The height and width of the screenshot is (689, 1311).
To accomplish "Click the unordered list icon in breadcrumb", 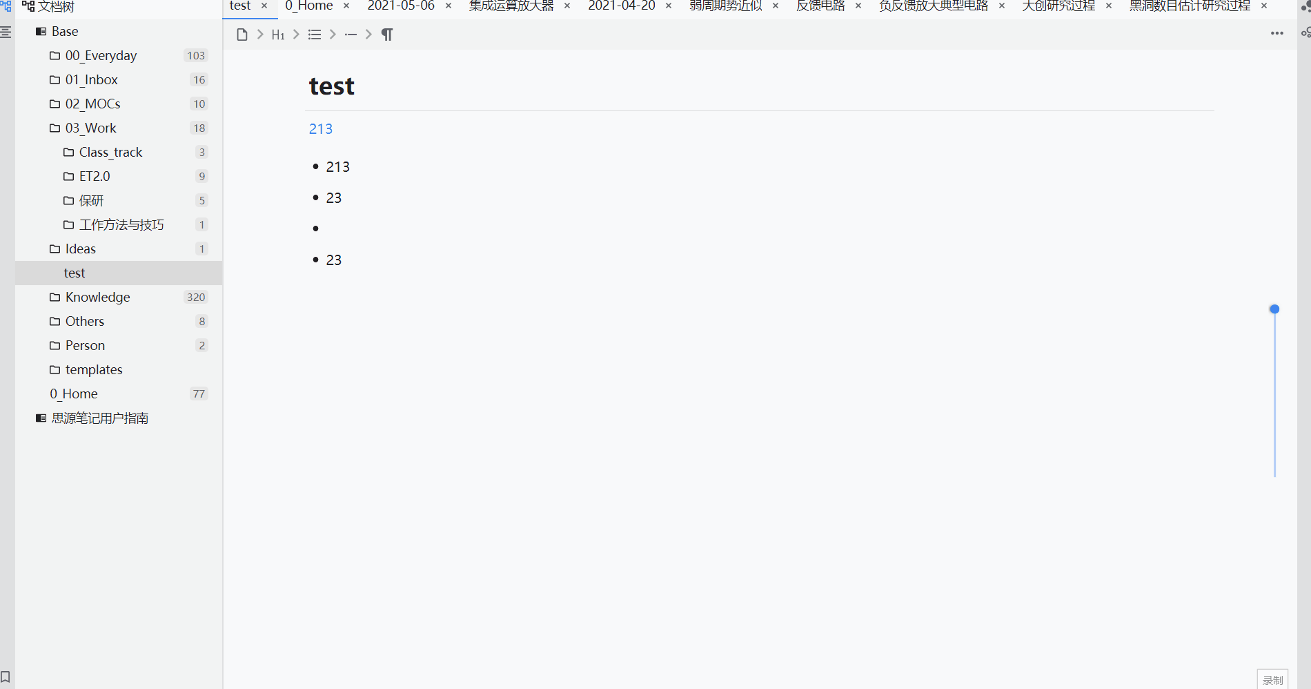I will 315,34.
